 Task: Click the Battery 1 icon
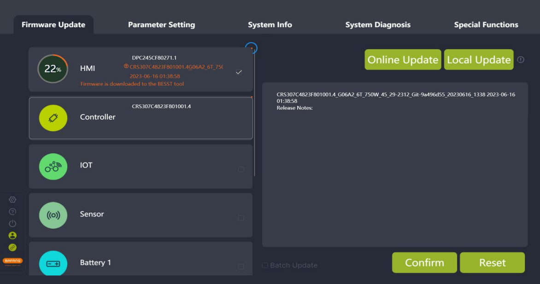[x=53, y=264]
